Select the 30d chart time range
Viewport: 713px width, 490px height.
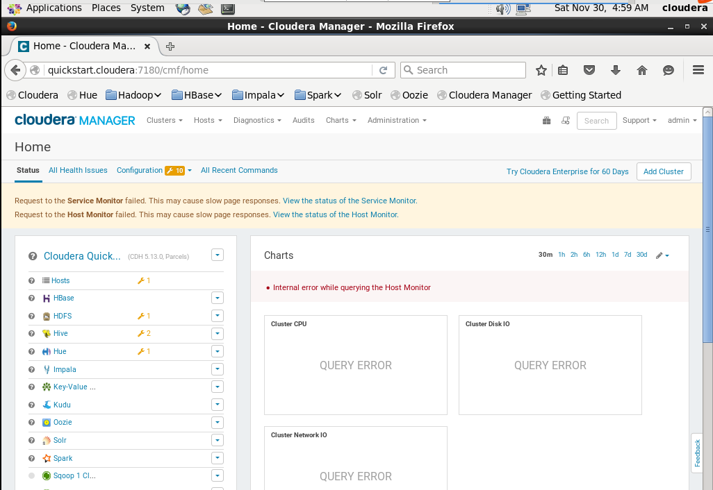(x=641, y=255)
